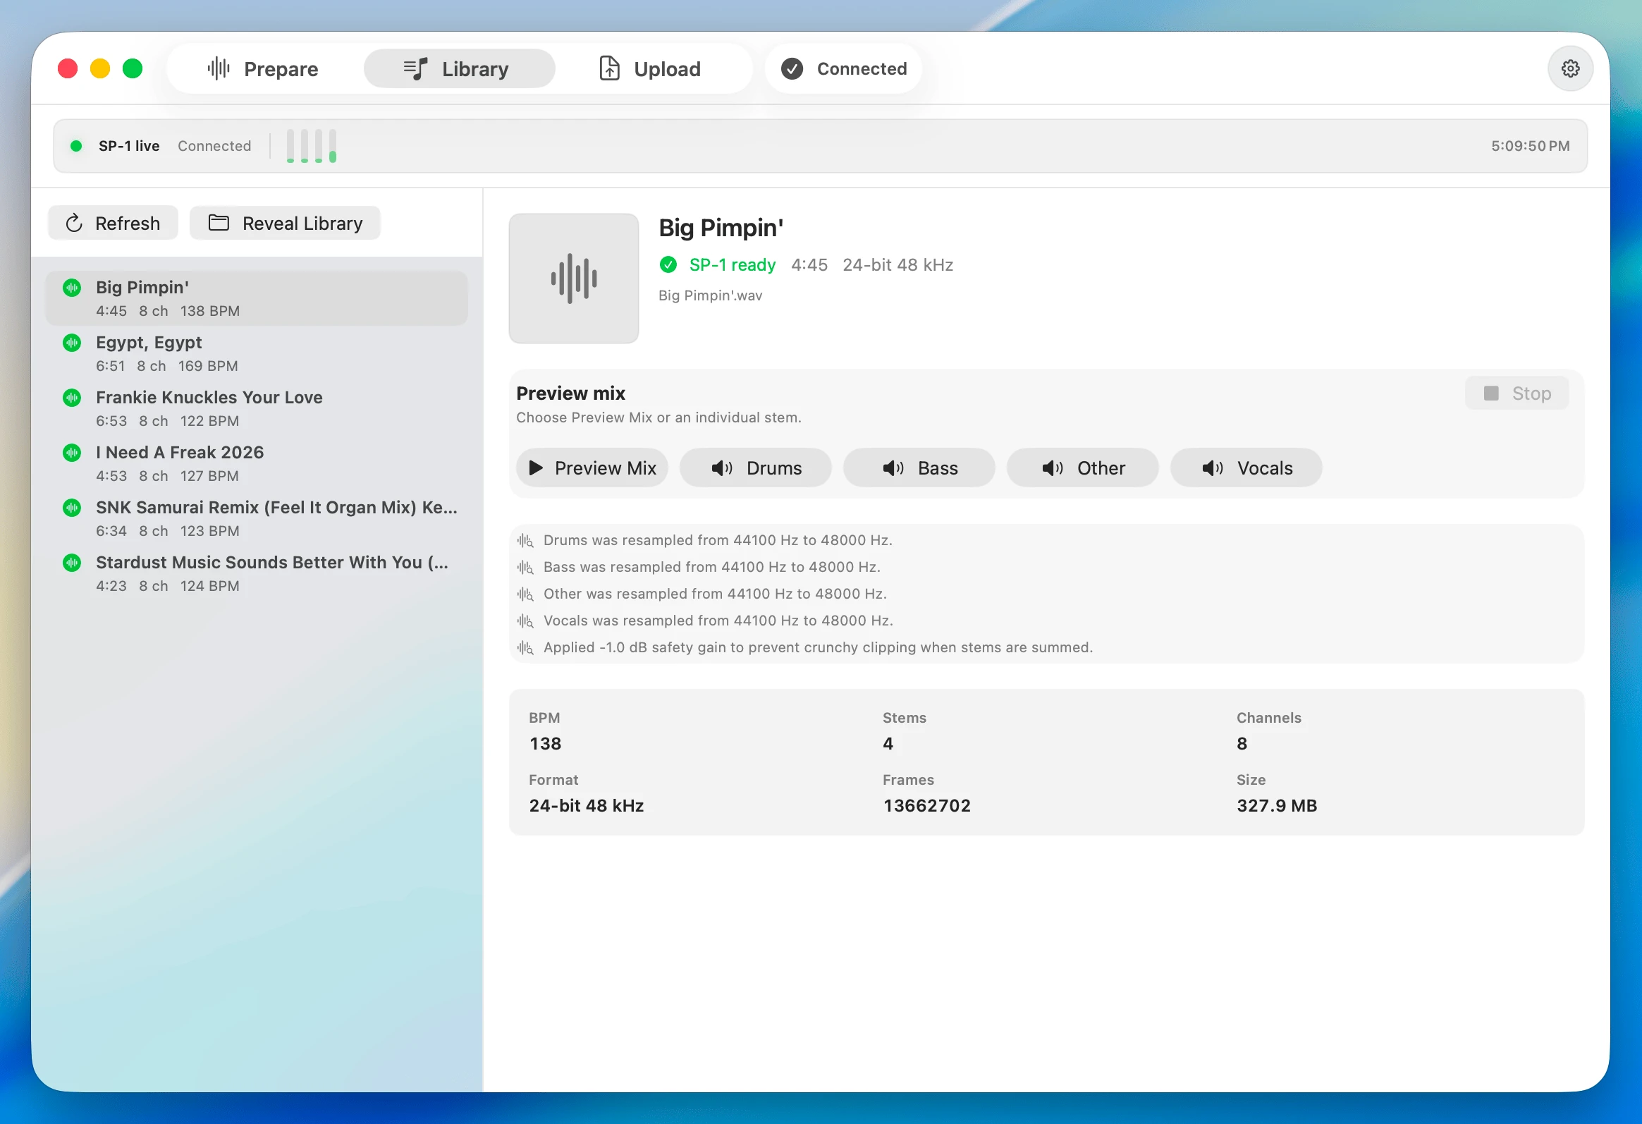Screen dimensions: 1642x1124
Task: Stop the preview playback
Action: click(1517, 393)
